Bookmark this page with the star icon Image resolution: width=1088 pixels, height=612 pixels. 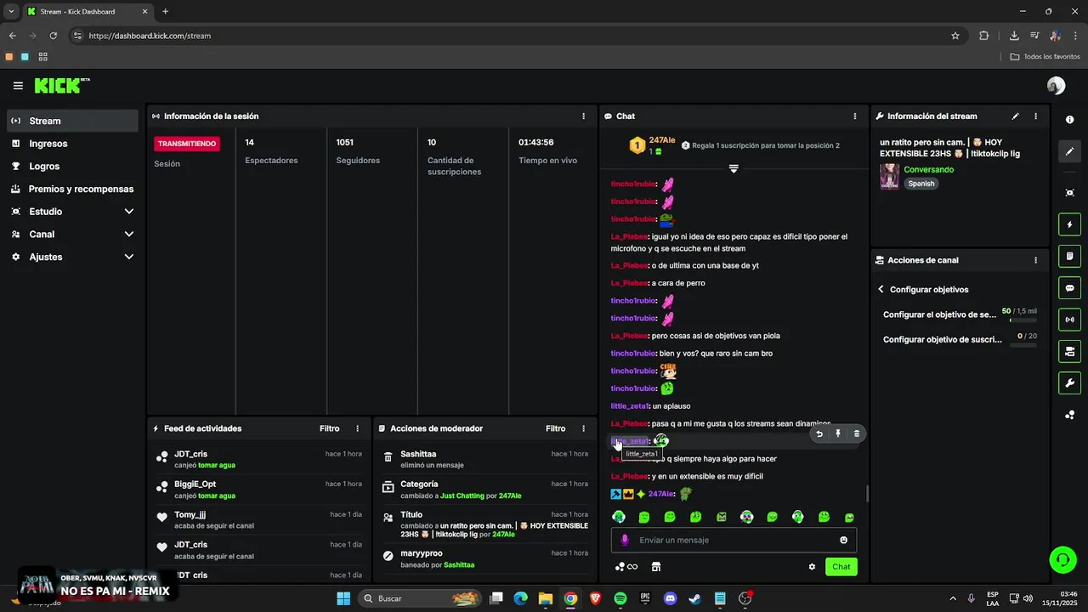point(955,36)
